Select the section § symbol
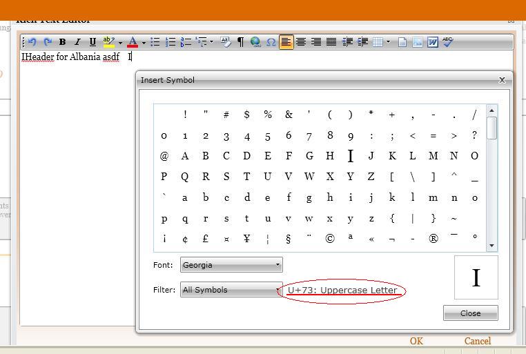This screenshot has height=354, width=526. [x=288, y=239]
